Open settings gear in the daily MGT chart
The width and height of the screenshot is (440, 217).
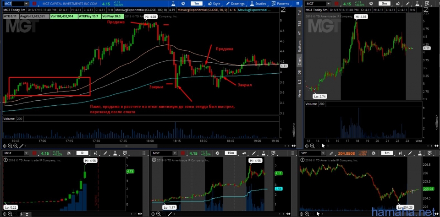click(69, 153)
